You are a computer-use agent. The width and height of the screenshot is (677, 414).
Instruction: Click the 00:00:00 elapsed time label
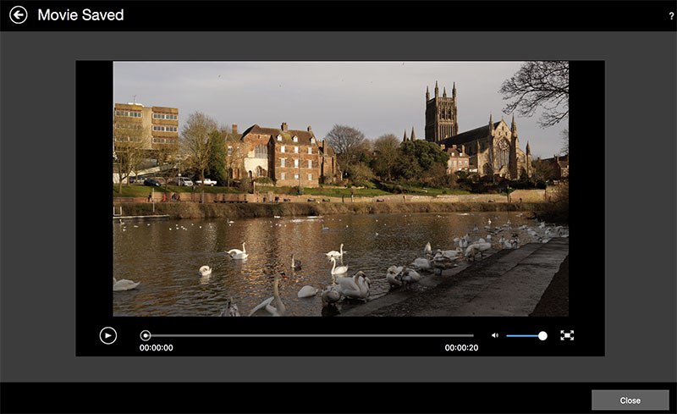tap(157, 348)
